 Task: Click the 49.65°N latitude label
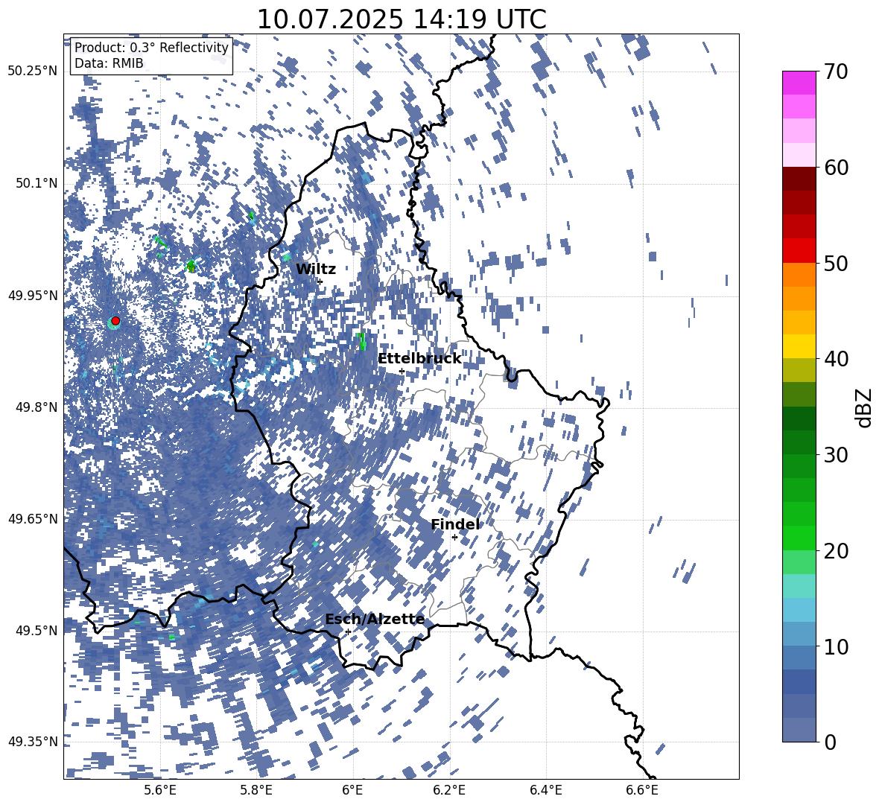[x=33, y=519]
